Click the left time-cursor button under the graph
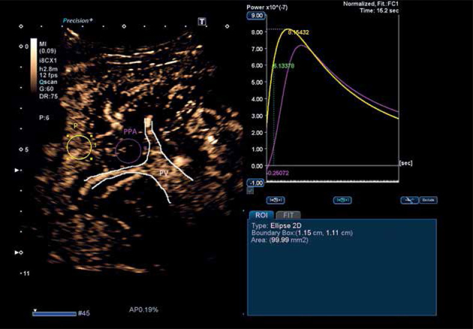Image resolution: width=473 pixels, height=329 pixels. click(x=275, y=200)
